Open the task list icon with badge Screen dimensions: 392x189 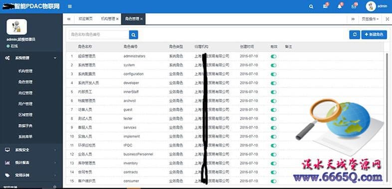coord(325,6)
